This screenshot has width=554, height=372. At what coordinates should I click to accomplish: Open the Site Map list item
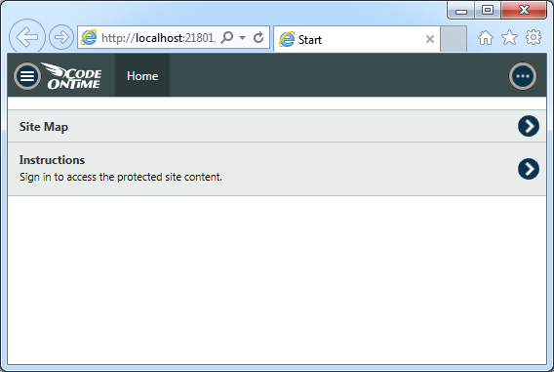pyautogui.click(x=277, y=126)
